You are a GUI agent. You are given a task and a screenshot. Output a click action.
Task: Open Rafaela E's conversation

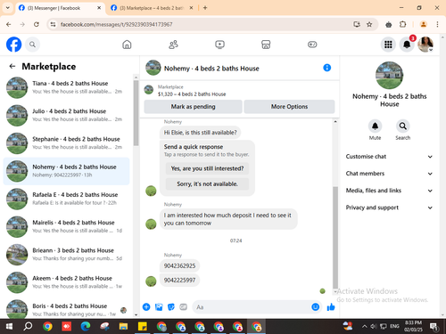[67, 199]
